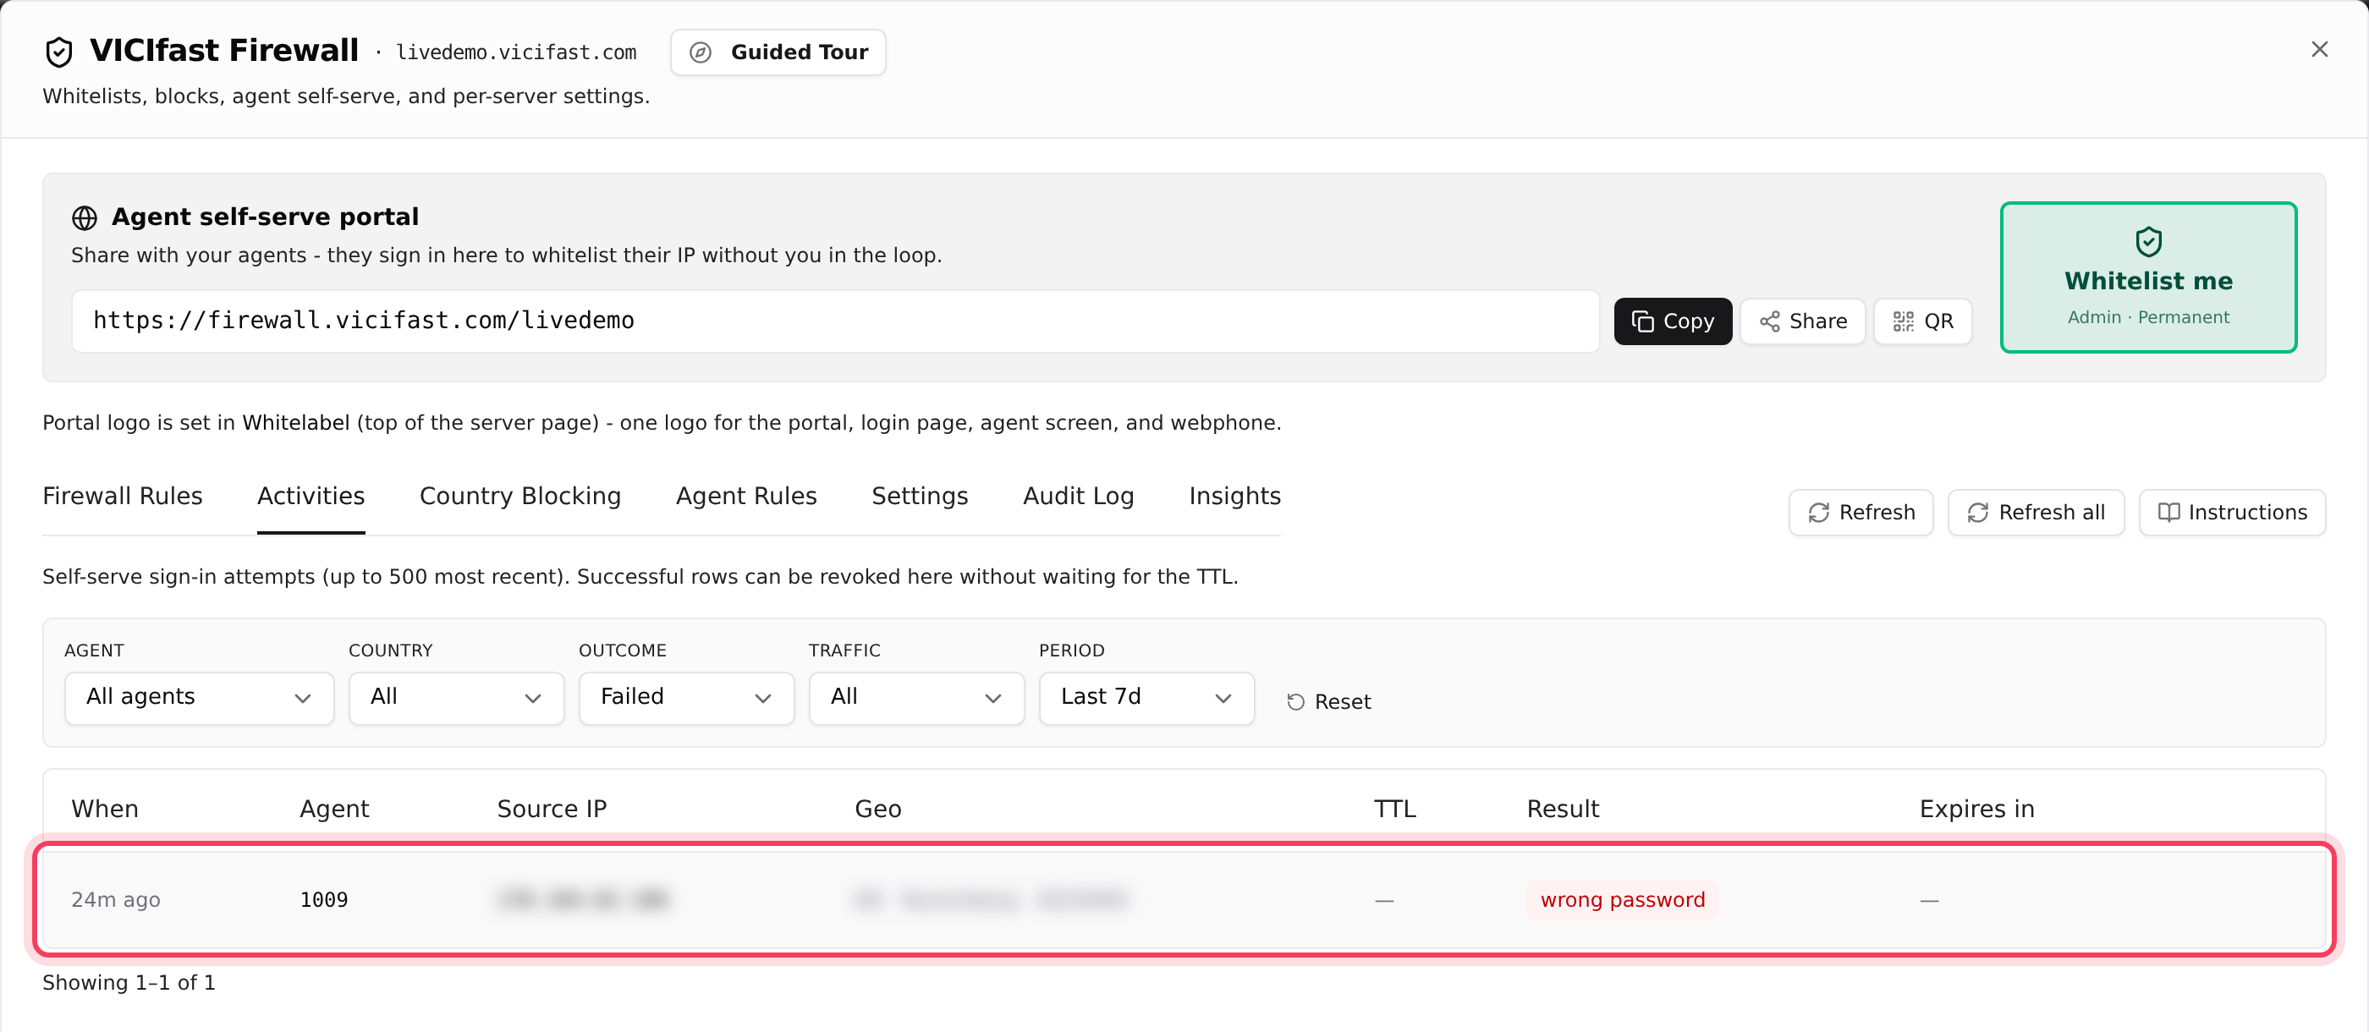Viewport: 2369px width, 1032px height.
Task: Click the Refresh all button
Action: click(2035, 513)
